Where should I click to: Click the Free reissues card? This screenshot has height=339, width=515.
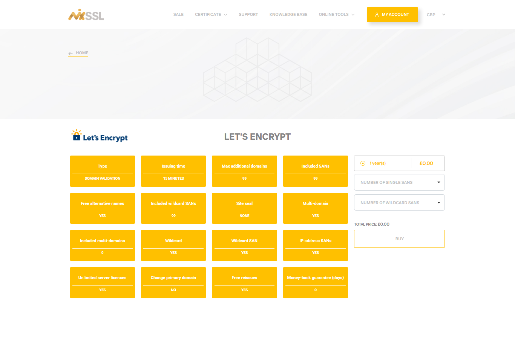click(244, 282)
